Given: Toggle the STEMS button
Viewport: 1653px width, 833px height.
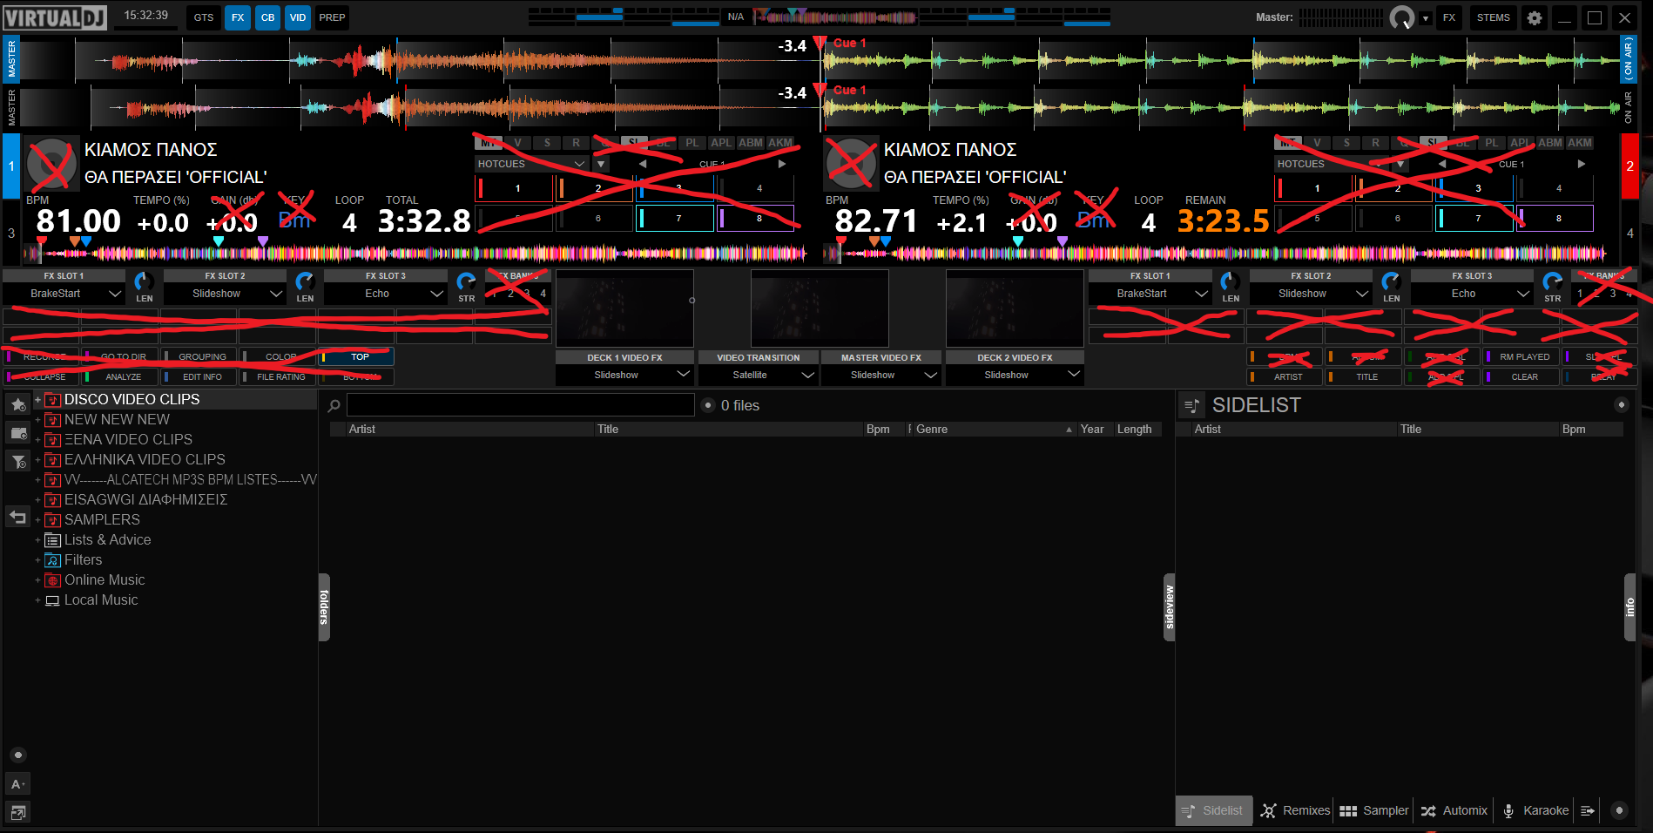Looking at the screenshot, I should pos(1494,17).
